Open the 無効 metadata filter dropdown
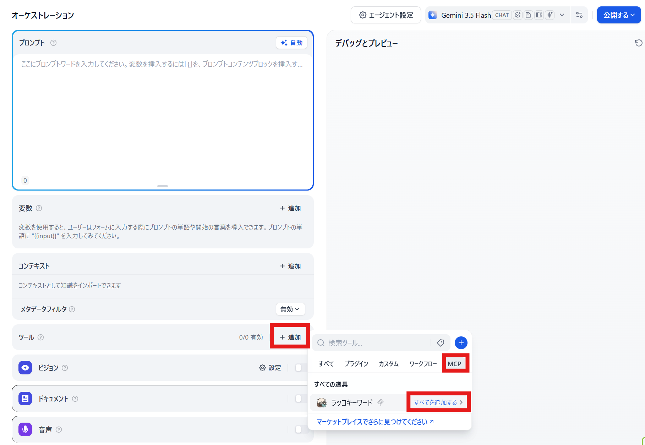This screenshot has height=445, width=645. click(290, 309)
